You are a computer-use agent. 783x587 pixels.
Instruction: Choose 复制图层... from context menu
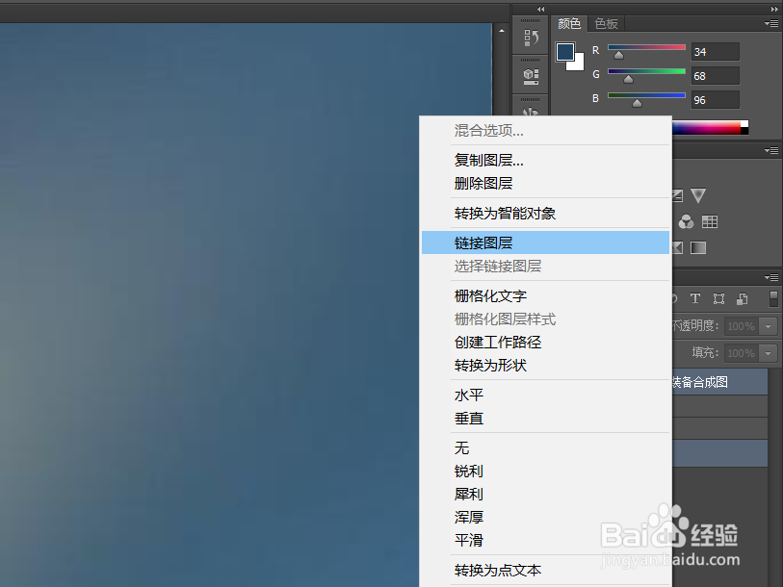(545, 161)
